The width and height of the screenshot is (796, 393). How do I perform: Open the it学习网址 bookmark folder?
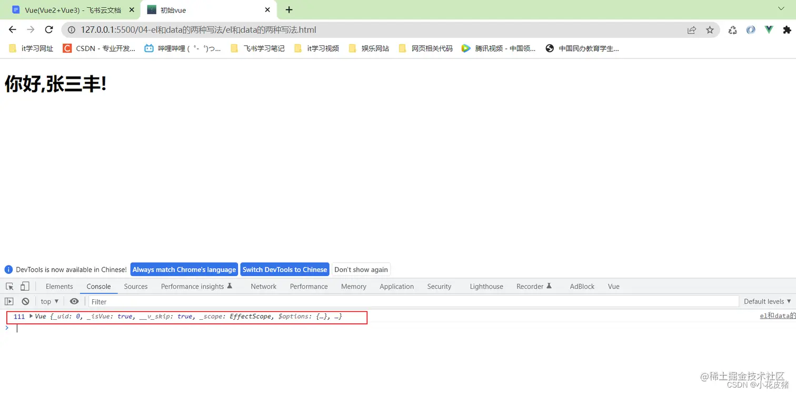pyautogui.click(x=32, y=48)
